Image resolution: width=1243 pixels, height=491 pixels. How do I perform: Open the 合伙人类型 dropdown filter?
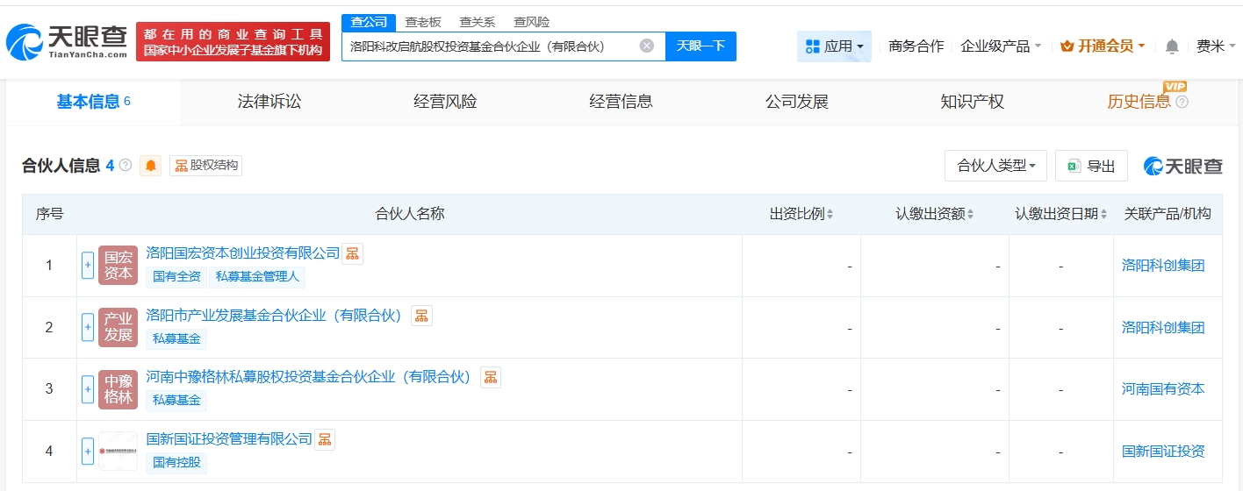[995, 166]
